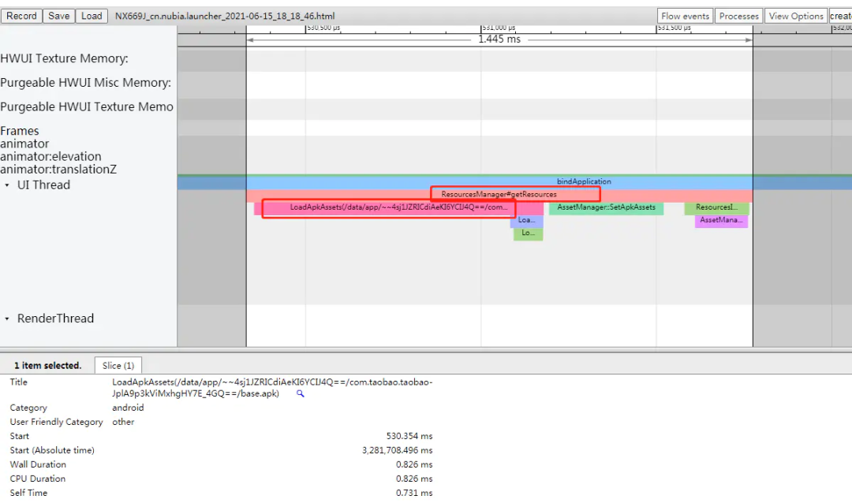Click the 1.445 ms selection duration label
The width and height of the screenshot is (852, 503).
click(499, 39)
